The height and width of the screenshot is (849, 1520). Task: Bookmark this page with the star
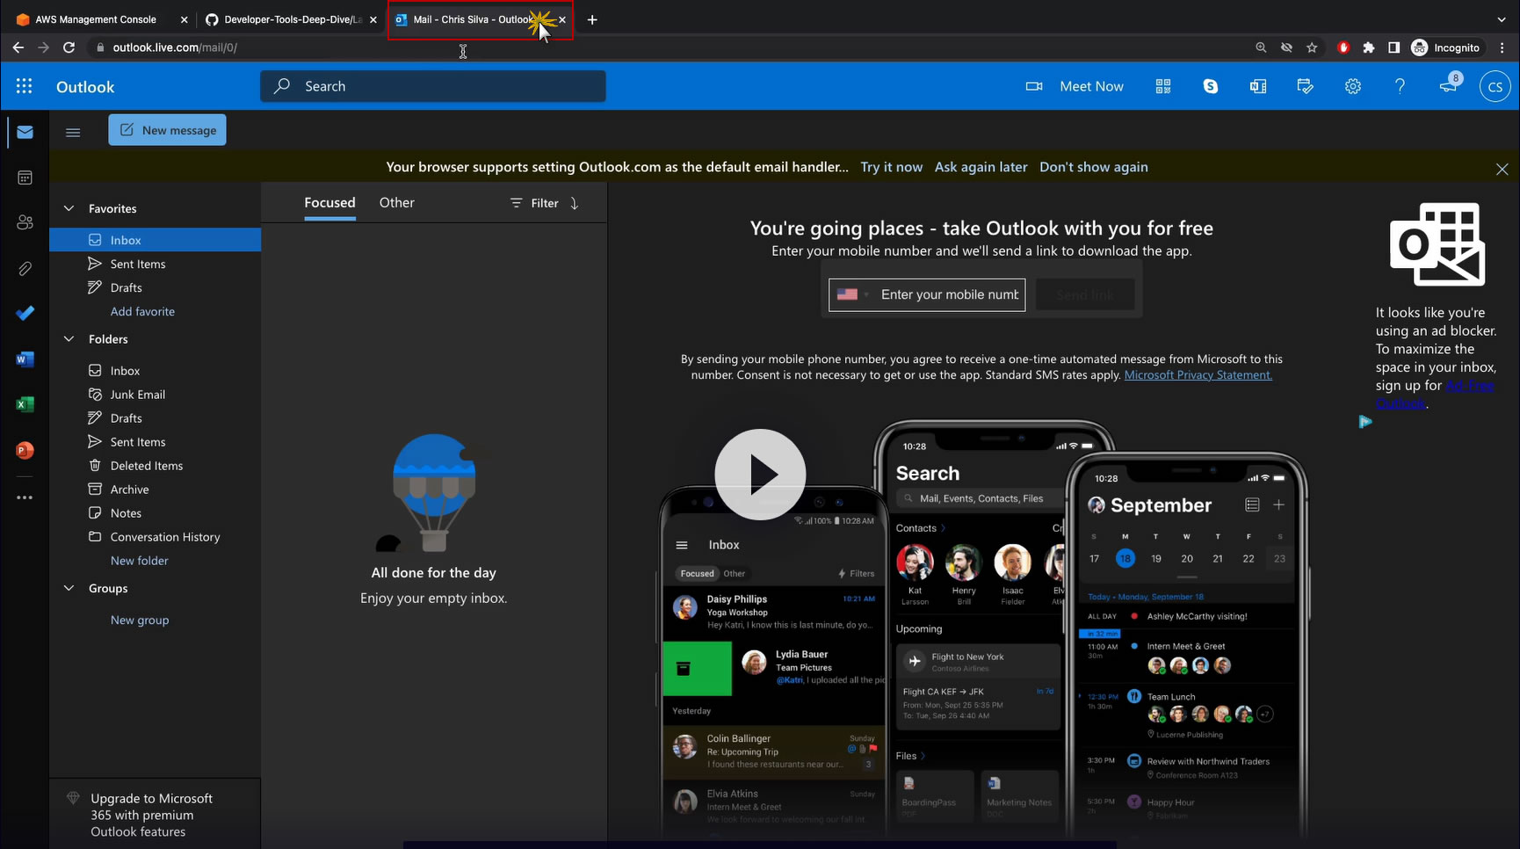1312,47
